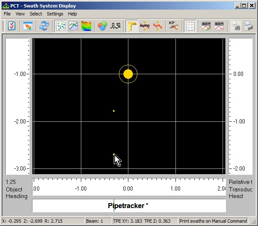Click the large yellow pipe circle target
Viewport: 258px width, 226px height.
128,74
